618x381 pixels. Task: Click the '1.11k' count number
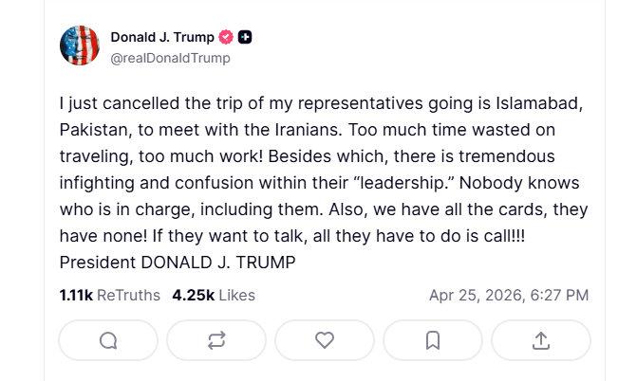[76, 295]
